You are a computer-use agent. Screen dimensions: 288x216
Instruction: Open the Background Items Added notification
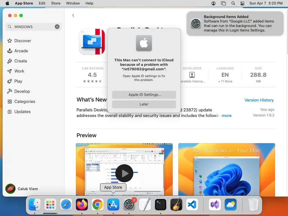coord(235,24)
